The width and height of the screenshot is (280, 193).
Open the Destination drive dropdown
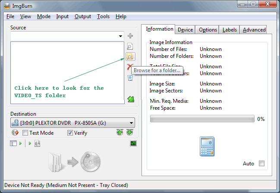point(132,123)
